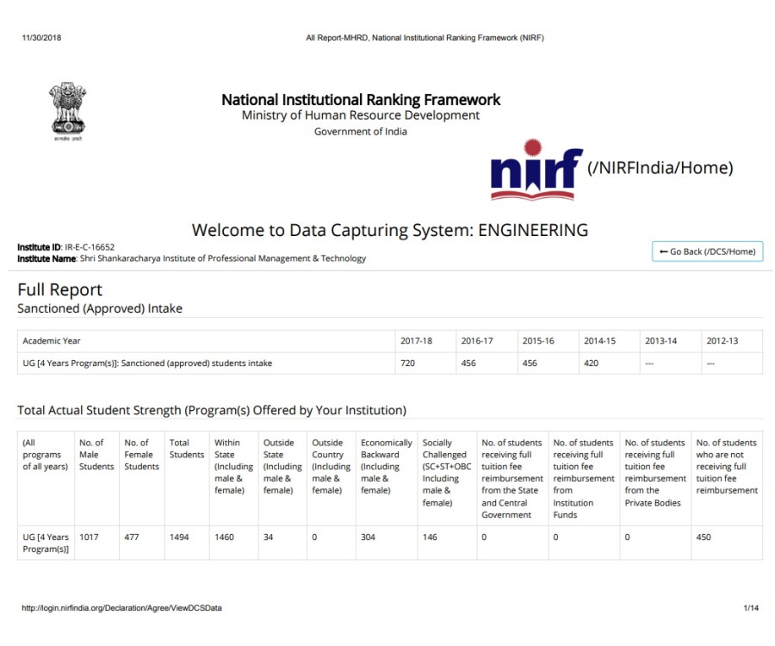Click the female students value '477'
This screenshot has height=646, width=775.
[132, 537]
